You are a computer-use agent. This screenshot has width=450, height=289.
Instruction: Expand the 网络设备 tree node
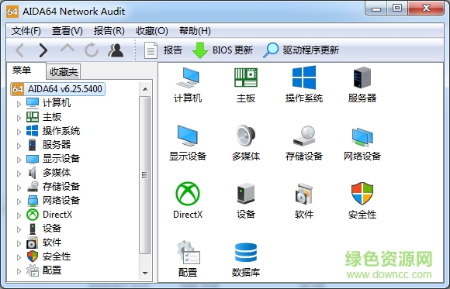pyautogui.click(x=19, y=201)
